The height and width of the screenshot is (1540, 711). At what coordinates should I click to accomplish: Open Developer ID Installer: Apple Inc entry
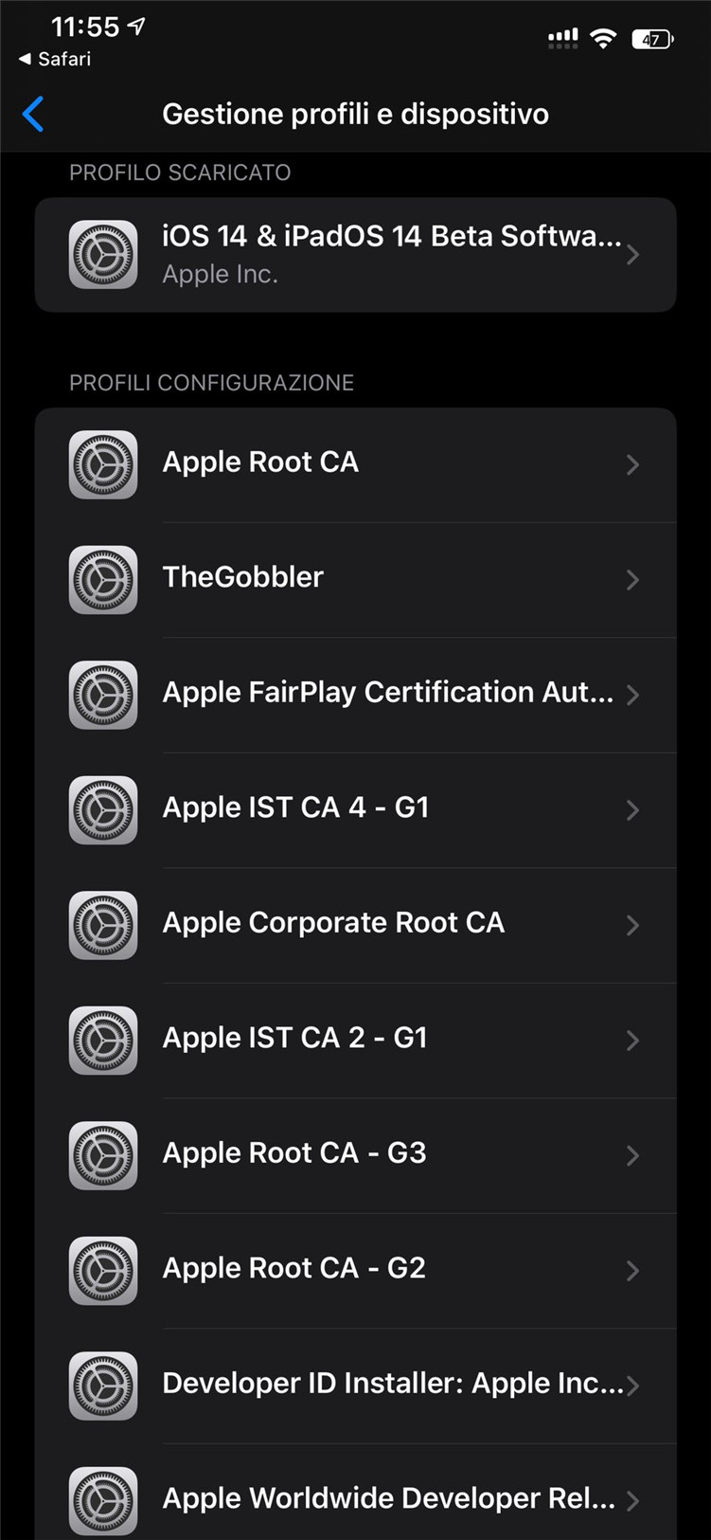pyautogui.click(x=355, y=1386)
